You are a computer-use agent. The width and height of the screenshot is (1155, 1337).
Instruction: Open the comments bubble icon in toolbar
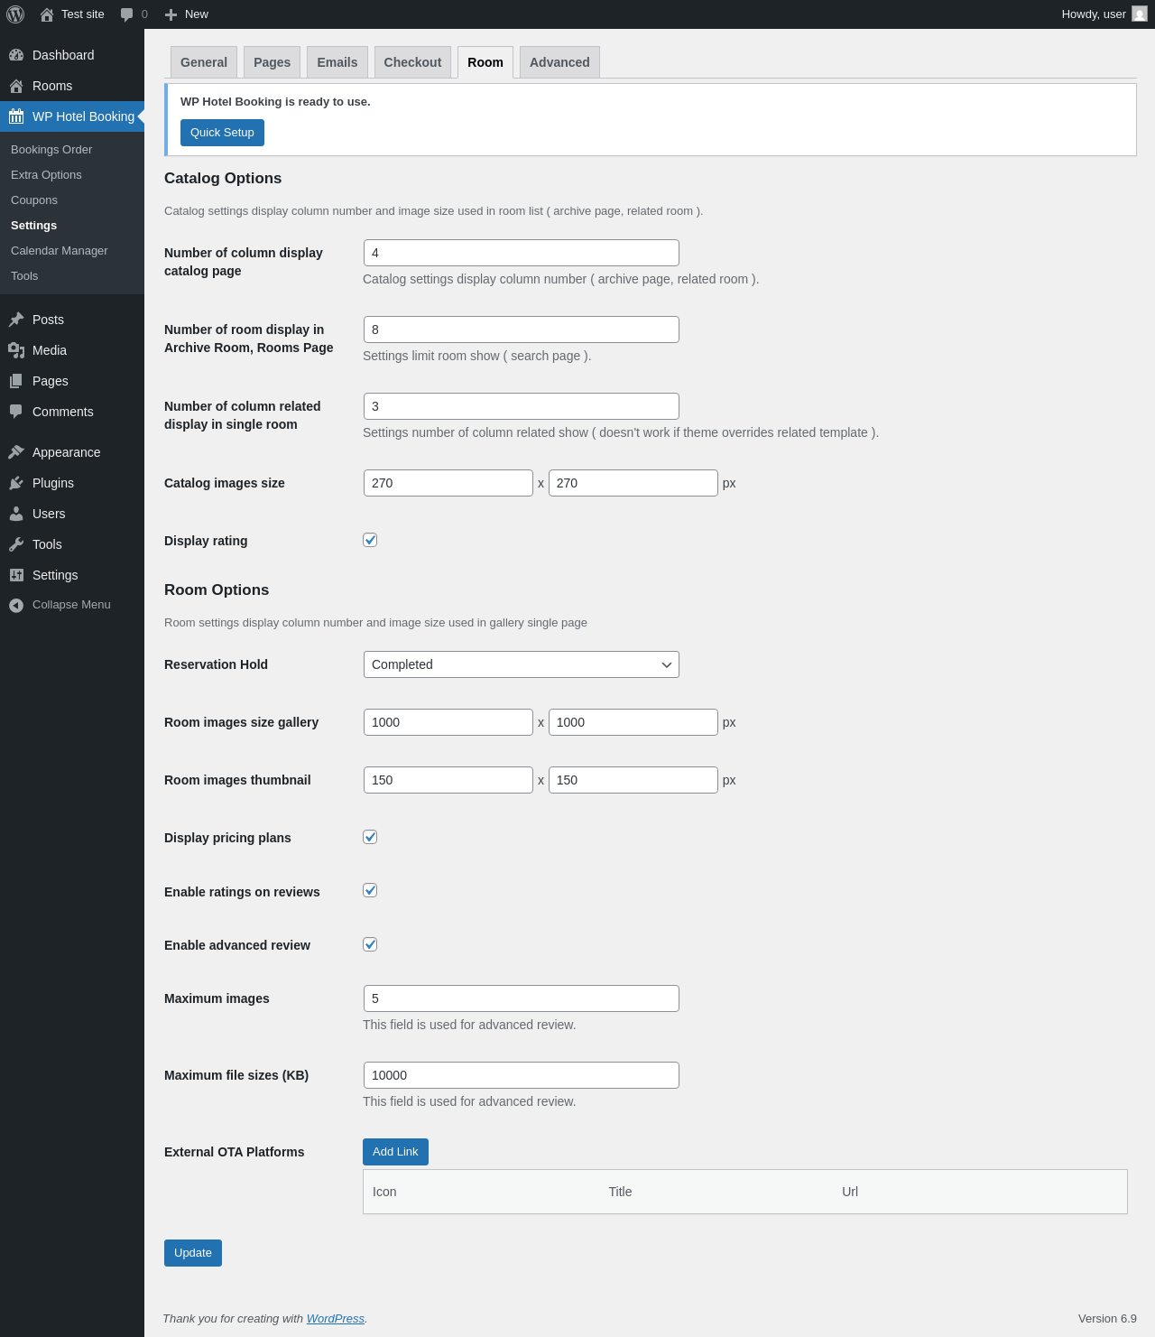[127, 14]
